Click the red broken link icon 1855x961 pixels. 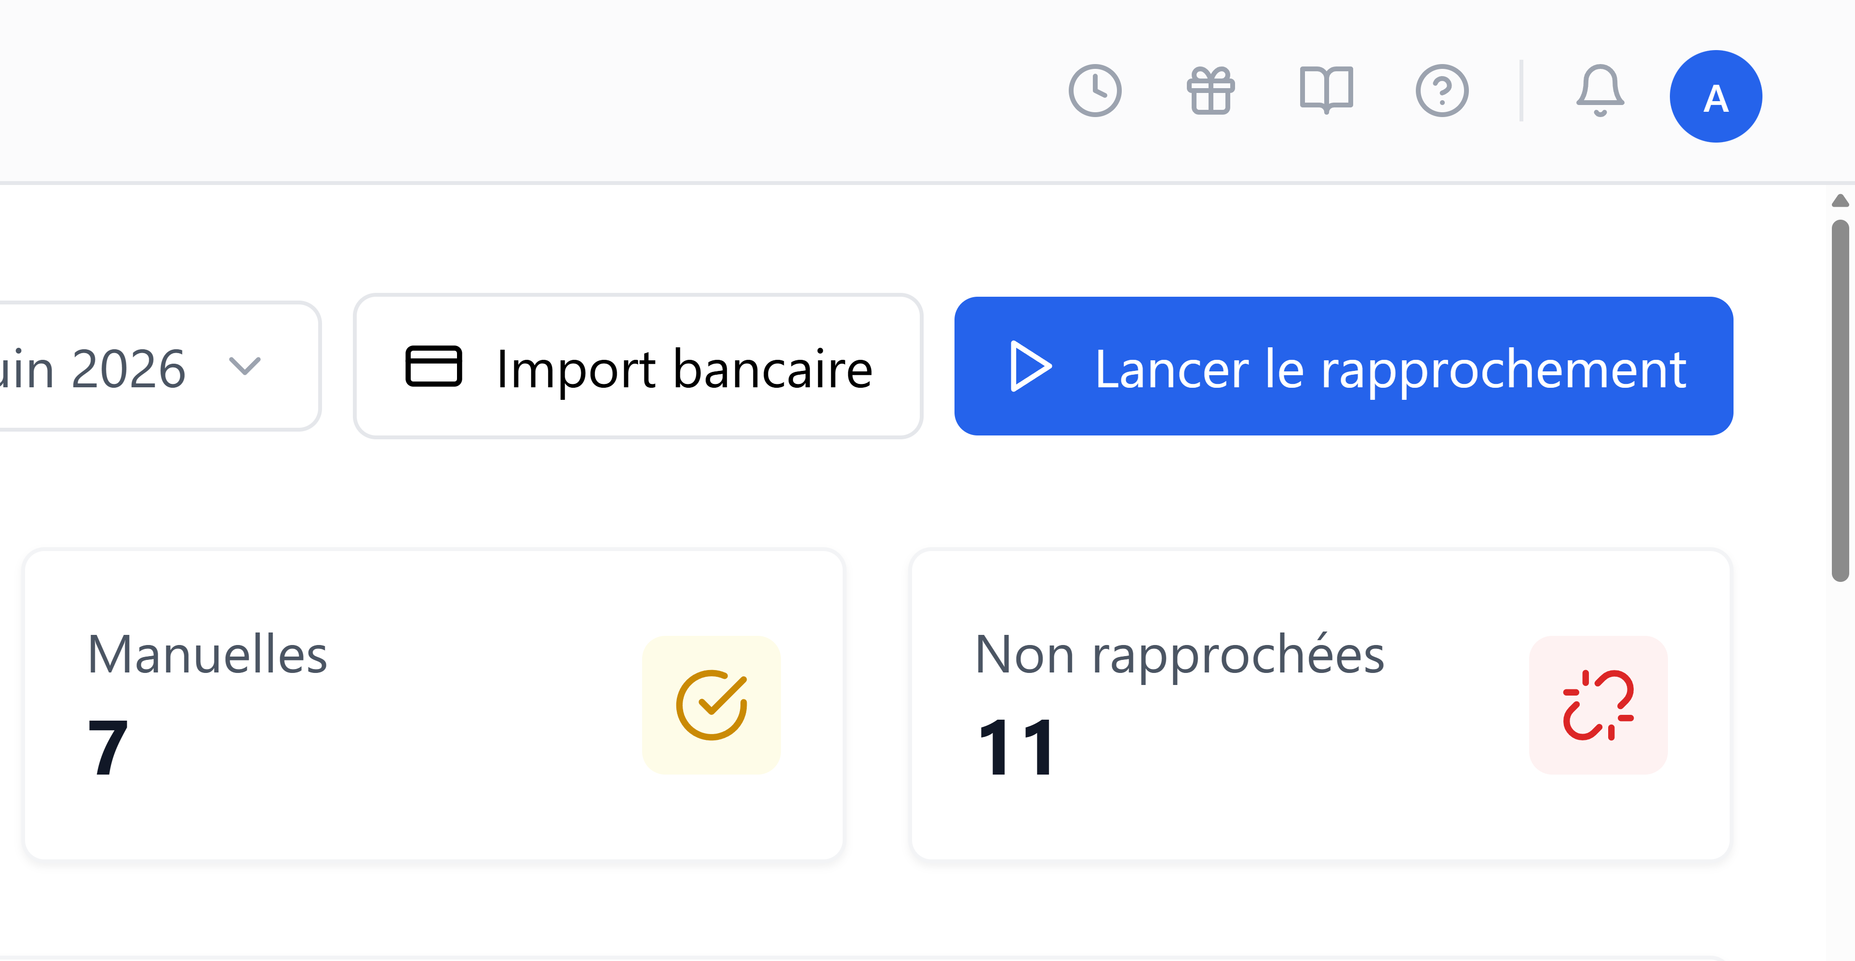tap(1598, 705)
